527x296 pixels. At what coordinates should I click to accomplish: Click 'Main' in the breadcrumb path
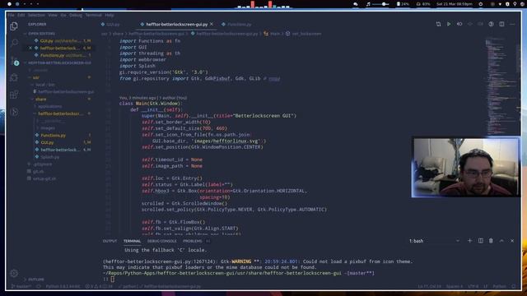click(274, 34)
